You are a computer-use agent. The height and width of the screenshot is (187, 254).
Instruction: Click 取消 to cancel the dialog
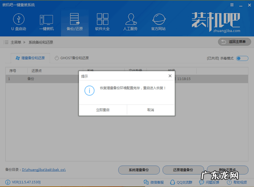coord(151,110)
